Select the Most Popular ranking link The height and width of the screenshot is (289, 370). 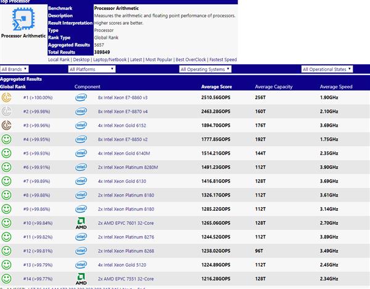tap(159, 60)
